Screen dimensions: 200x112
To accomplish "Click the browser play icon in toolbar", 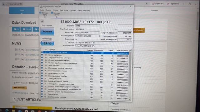I will click(x=189, y=4).
